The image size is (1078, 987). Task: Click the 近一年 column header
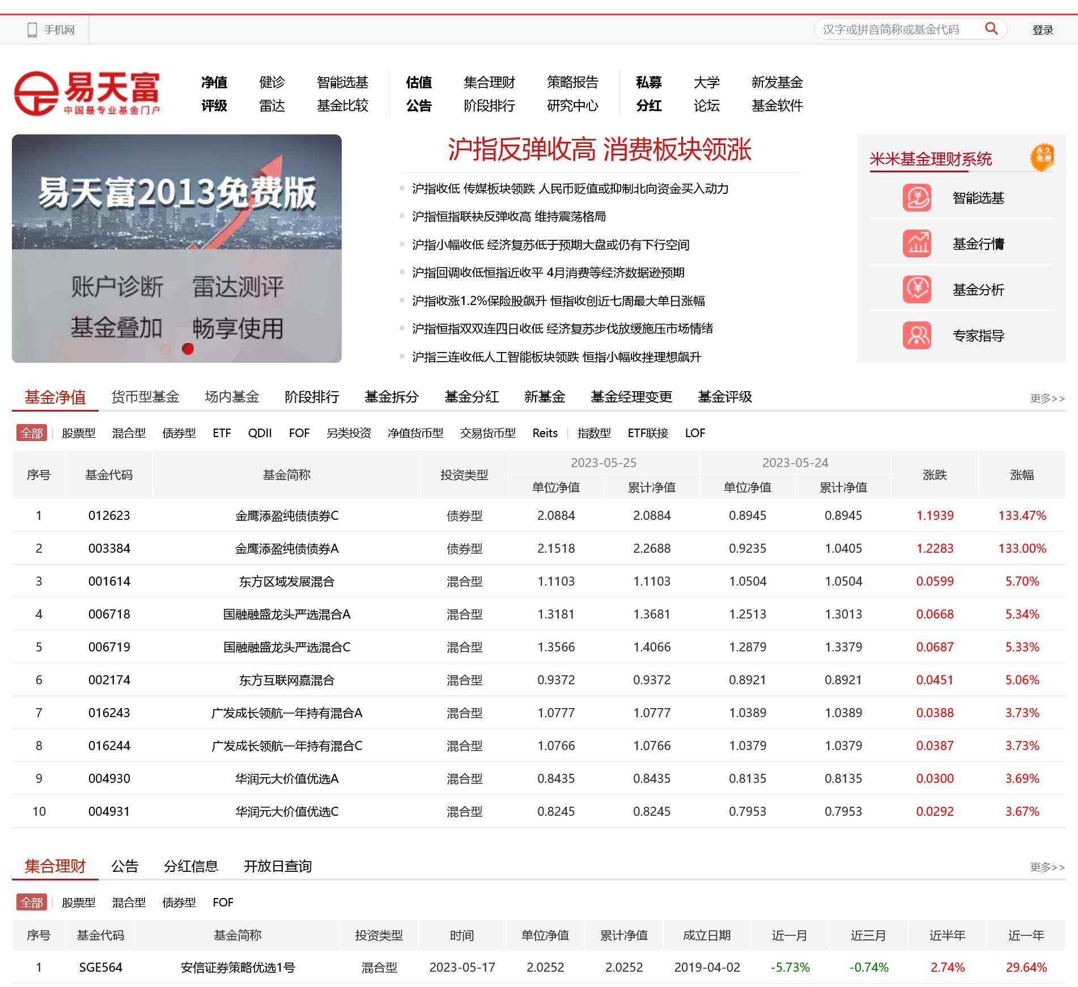[x=1026, y=935]
